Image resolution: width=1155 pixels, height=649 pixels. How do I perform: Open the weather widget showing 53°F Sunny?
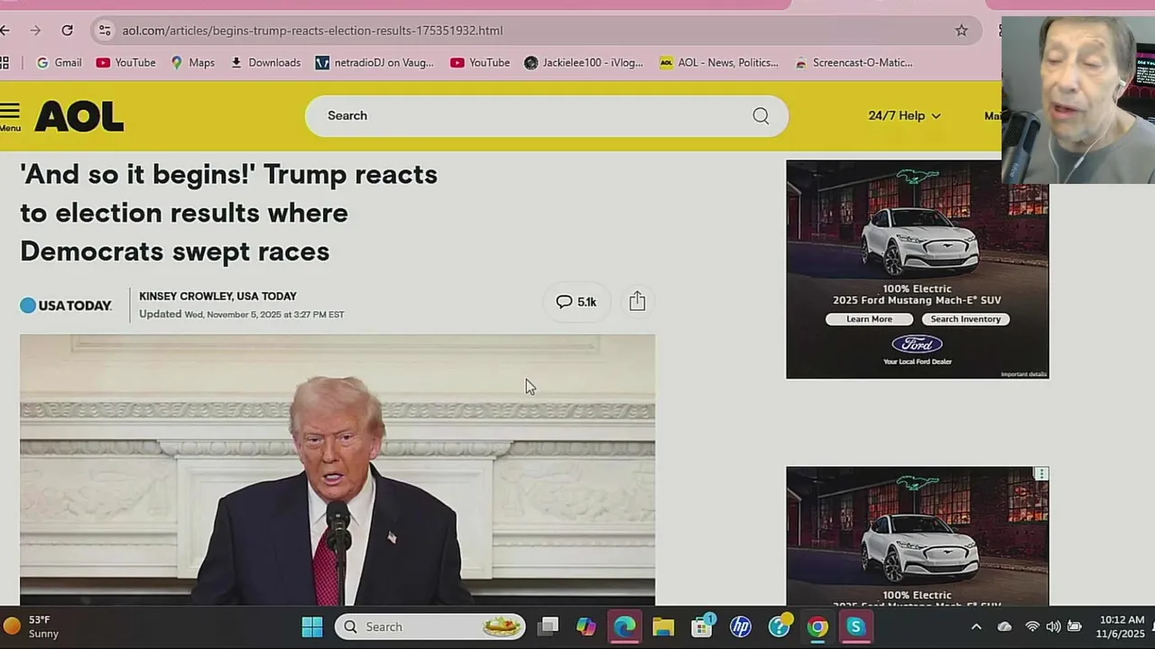click(x=31, y=626)
